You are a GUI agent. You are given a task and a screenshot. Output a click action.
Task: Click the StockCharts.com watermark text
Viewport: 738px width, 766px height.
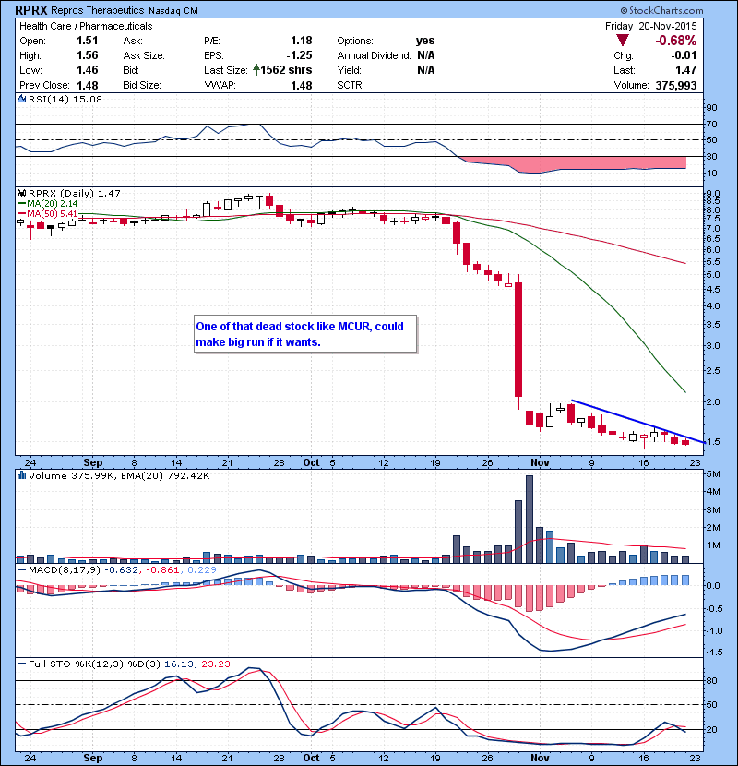(661, 10)
